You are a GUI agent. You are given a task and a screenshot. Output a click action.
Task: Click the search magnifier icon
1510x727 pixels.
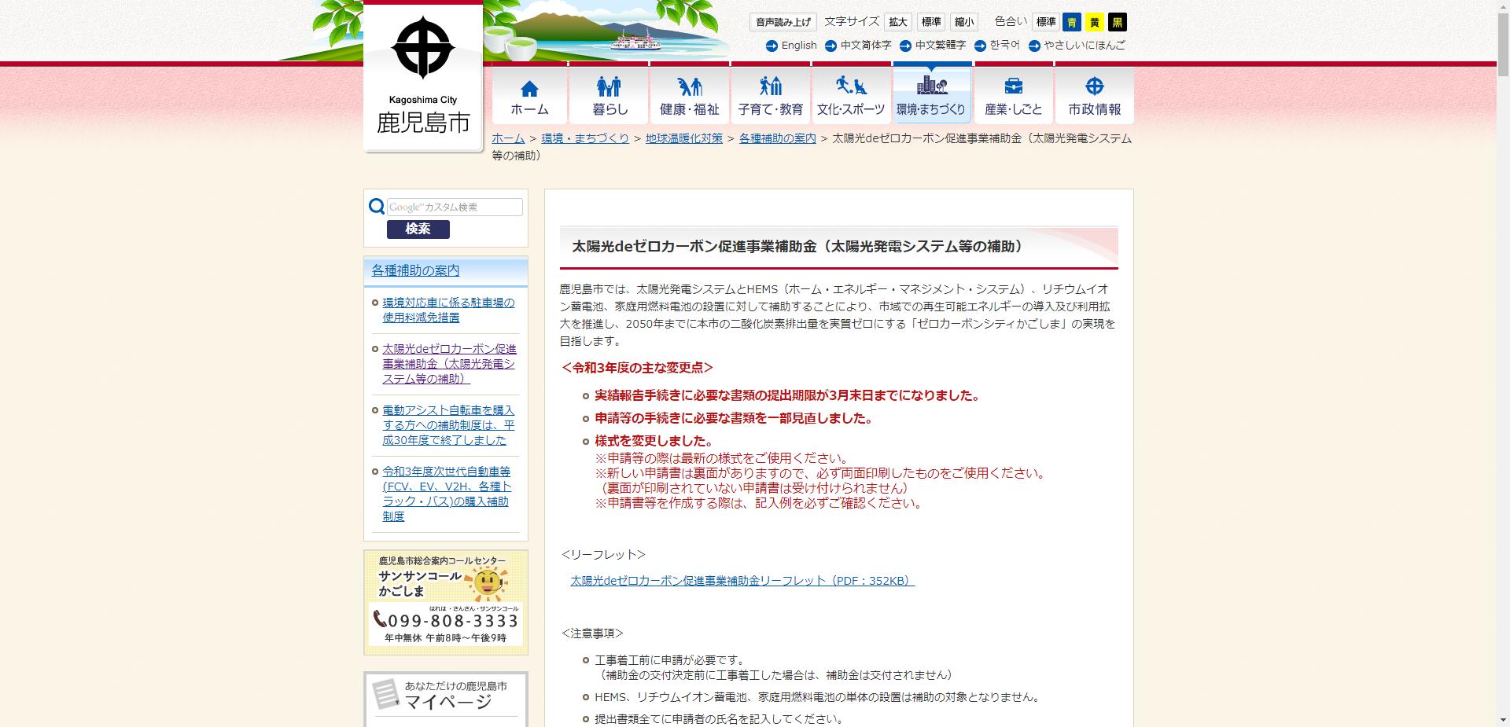click(375, 206)
